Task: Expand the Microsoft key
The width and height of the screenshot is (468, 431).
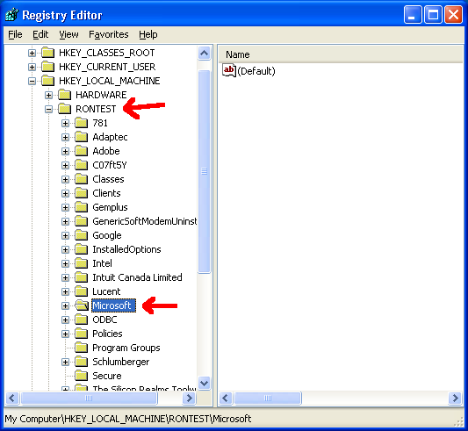Action: tap(65, 305)
